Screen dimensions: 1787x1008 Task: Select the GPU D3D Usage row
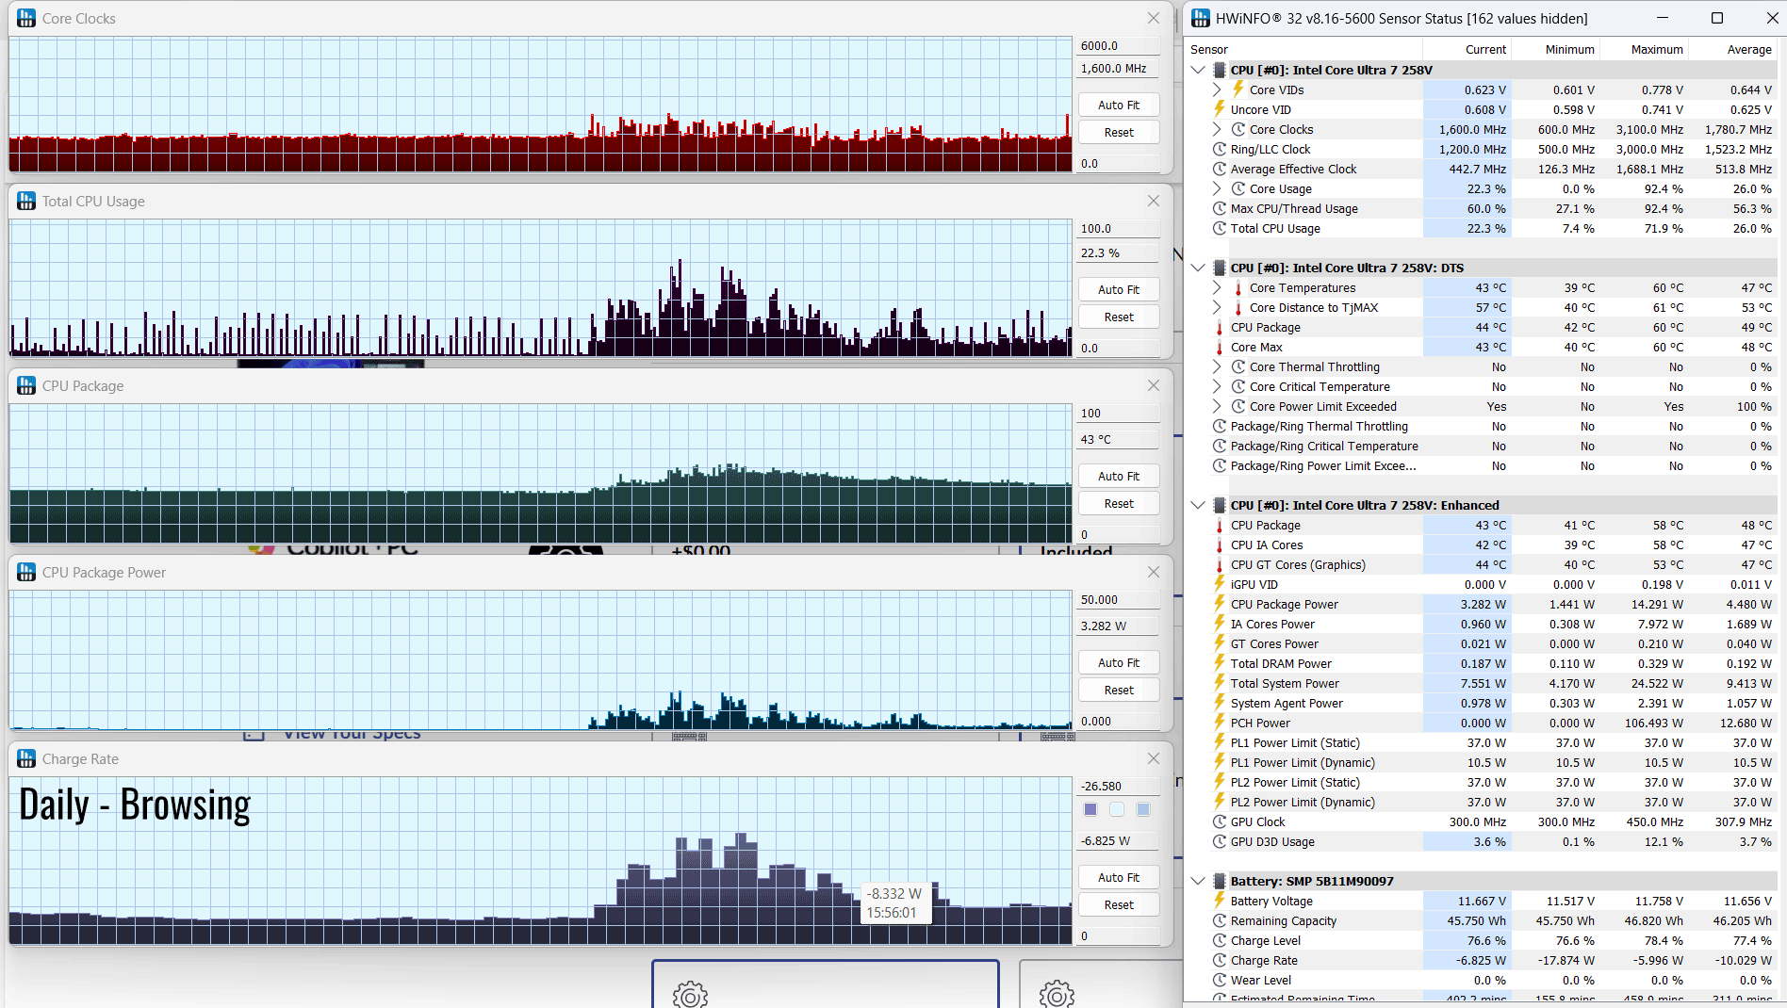click(x=1482, y=841)
